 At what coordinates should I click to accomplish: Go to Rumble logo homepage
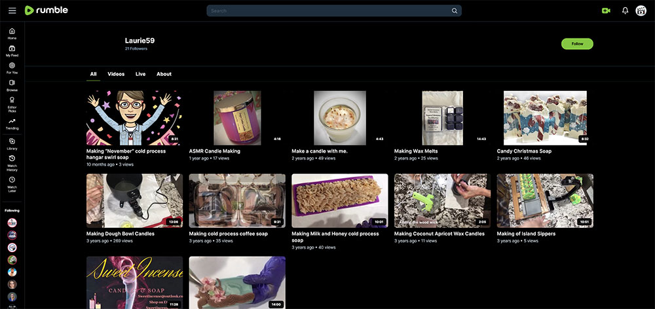click(x=46, y=10)
